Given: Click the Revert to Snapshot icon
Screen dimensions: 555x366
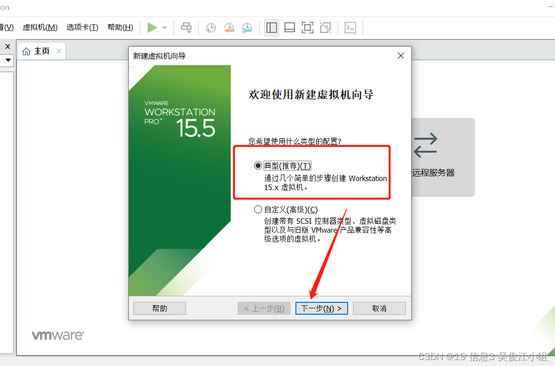Looking at the screenshot, I should [229, 28].
